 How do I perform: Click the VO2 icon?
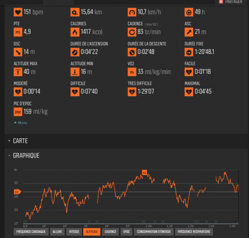click(132, 72)
